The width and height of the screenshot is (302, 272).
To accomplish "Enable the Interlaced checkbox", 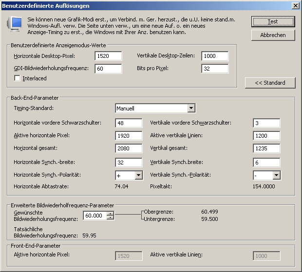I will [x=18, y=78].
